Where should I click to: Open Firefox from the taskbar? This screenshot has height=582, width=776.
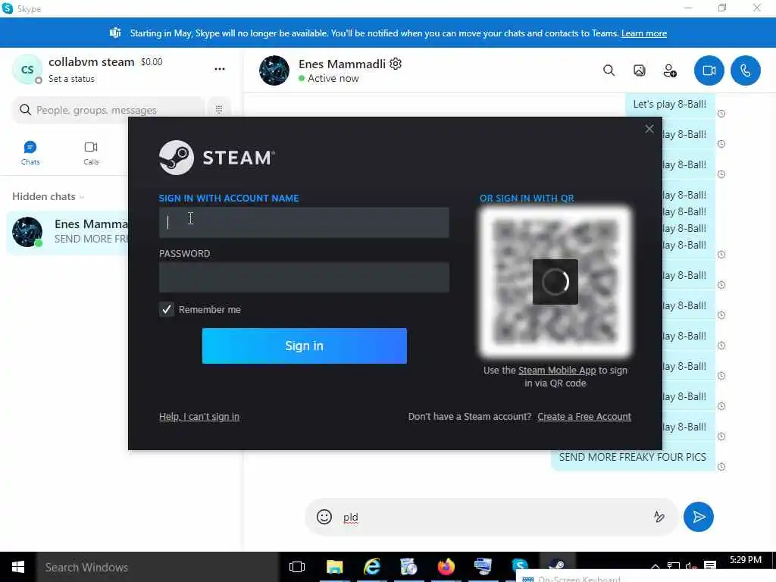446,567
